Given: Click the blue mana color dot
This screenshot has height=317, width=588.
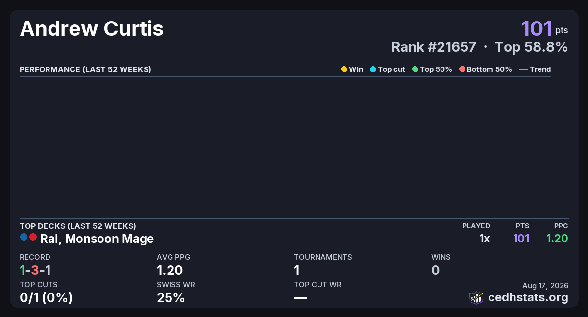Looking at the screenshot, I should tap(24, 237).
